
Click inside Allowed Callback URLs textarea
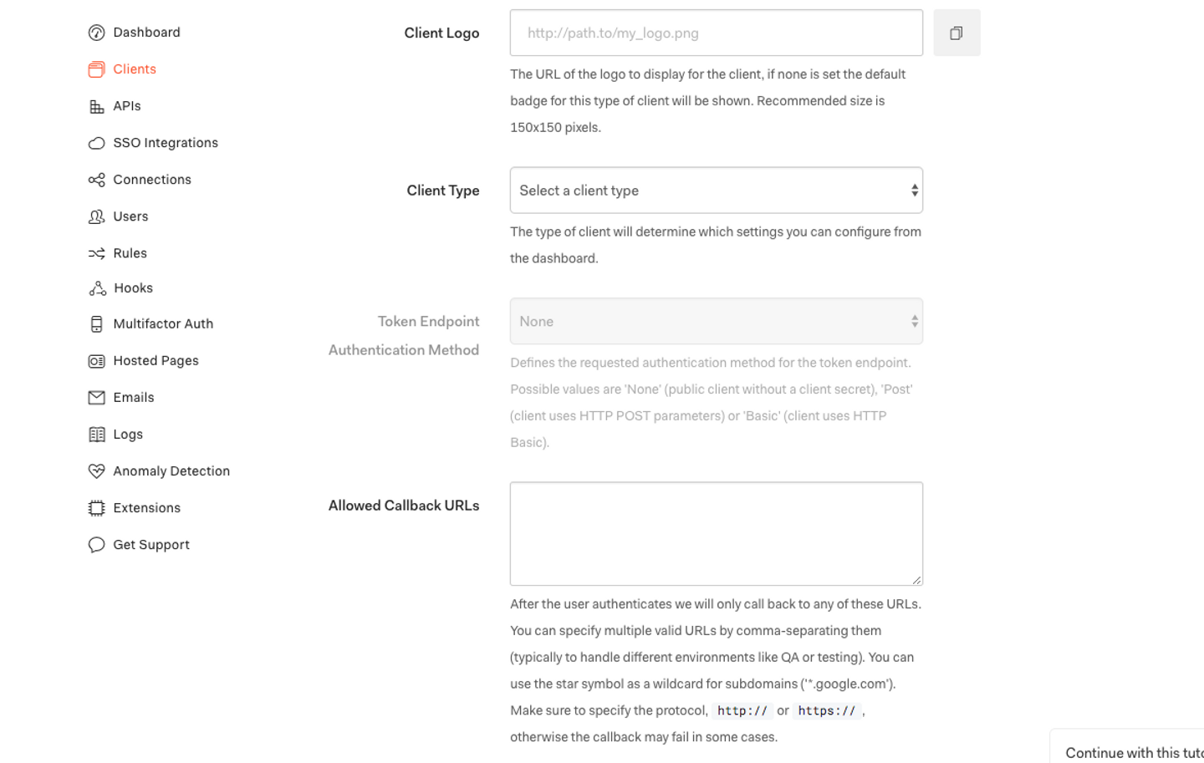coord(716,533)
